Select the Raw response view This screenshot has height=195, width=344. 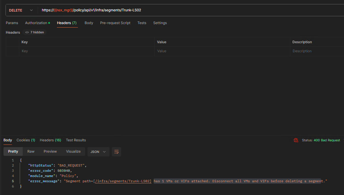point(31,151)
